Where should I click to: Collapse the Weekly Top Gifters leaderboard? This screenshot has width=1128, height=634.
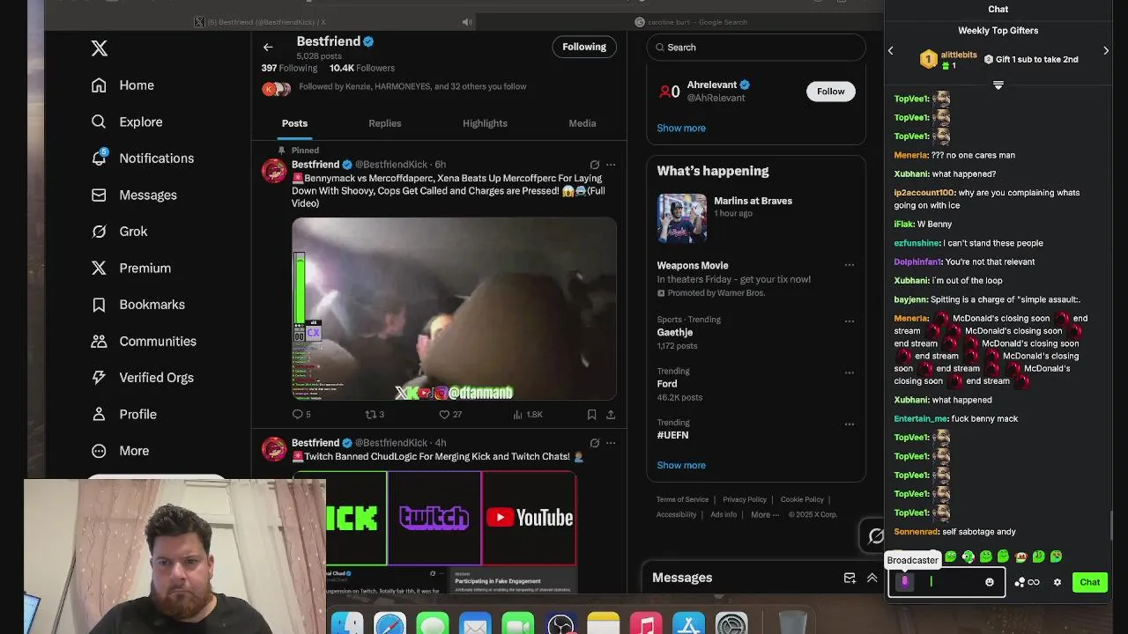point(998,85)
